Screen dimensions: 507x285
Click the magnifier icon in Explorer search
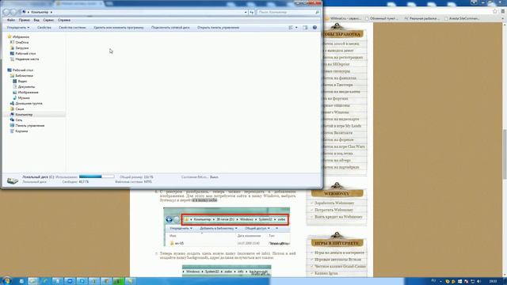317,12
